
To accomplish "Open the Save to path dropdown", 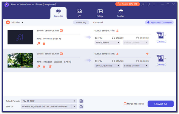I will 74,107.
